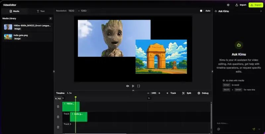Add a new Track

click(x=171, y=93)
